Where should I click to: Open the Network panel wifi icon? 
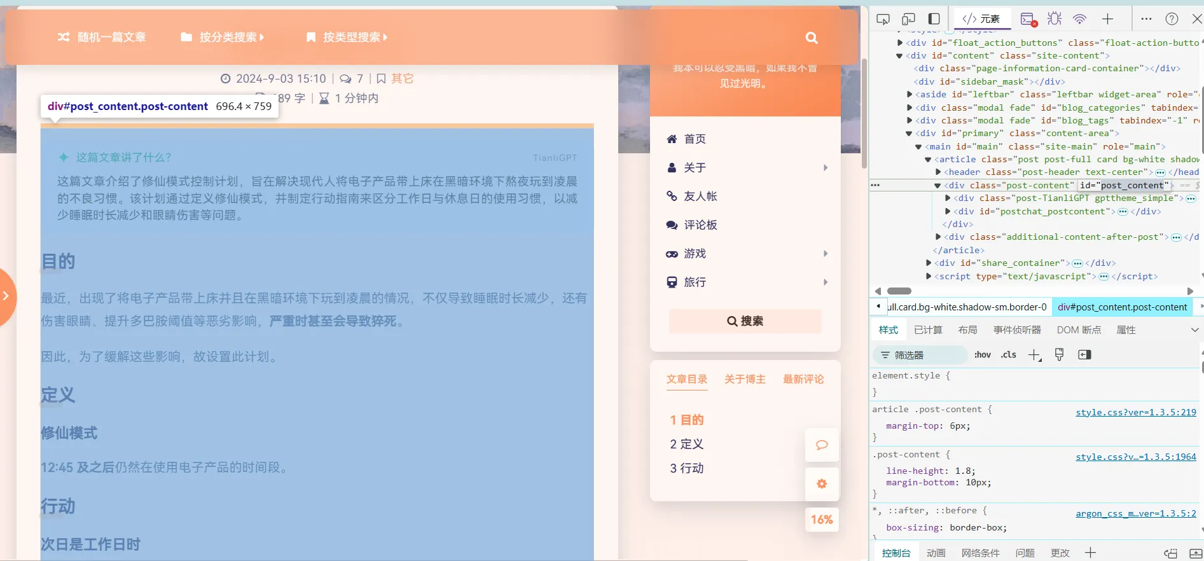click(1080, 18)
